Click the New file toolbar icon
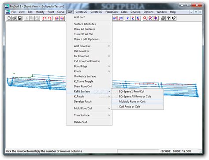 coord(9,18)
